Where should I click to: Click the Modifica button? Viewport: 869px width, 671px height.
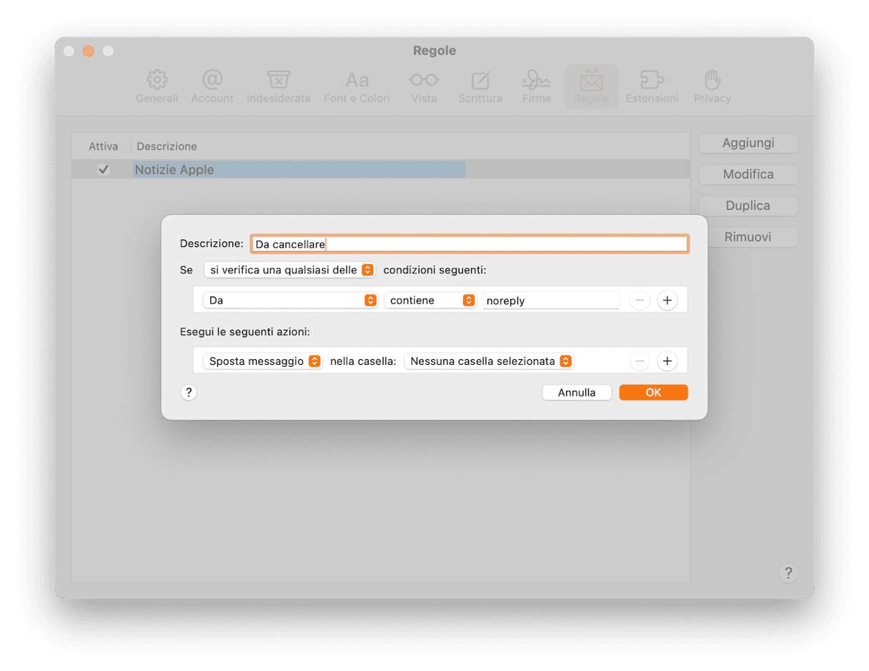point(748,174)
